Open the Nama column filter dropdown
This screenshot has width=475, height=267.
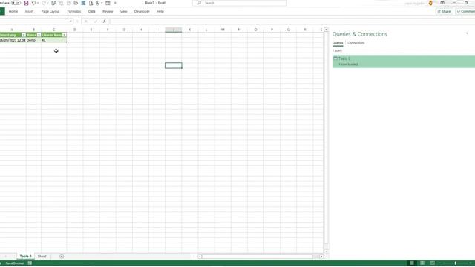point(39,35)
